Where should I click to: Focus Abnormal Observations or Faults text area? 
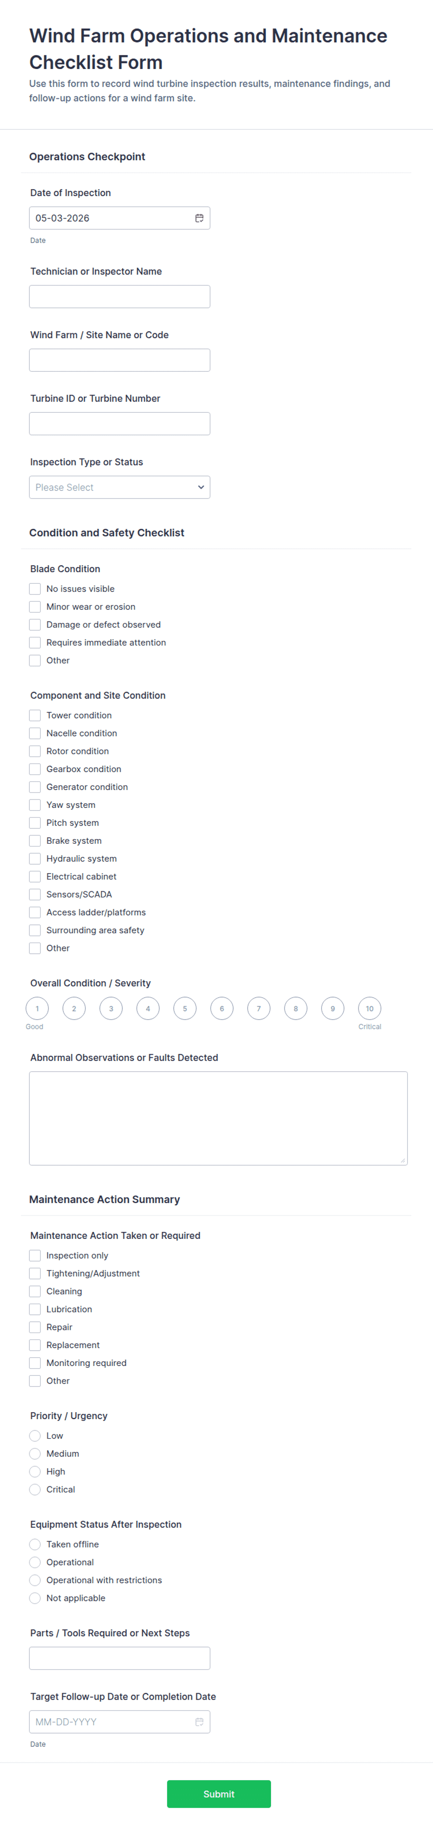(218, 1118)
